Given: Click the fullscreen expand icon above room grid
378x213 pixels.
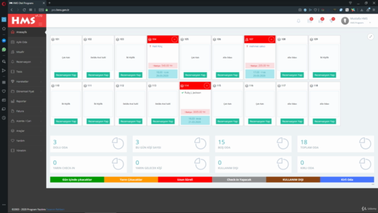Looking at the screenshot, I should [x=370, y=37].
